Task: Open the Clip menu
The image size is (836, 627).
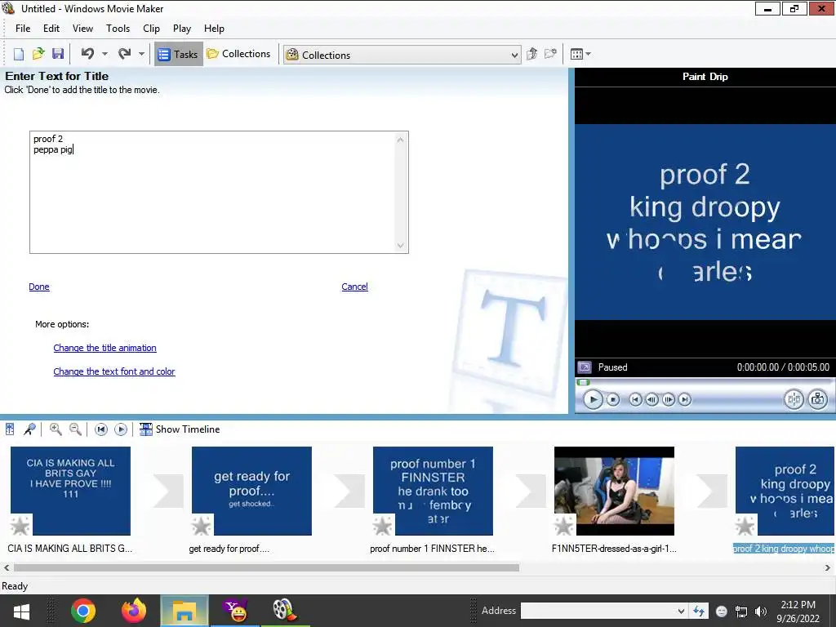Action: pos(151,29)
